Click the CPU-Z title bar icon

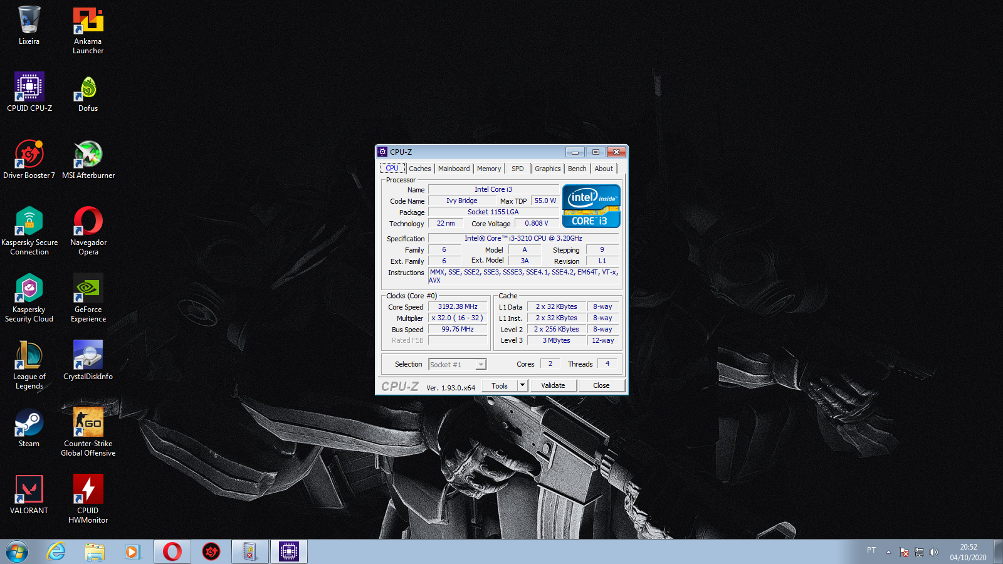(382, 152)
